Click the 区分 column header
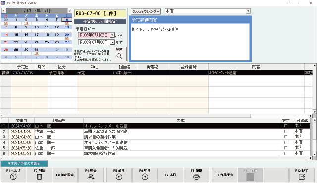This screenshot has width=317, height=183. (x=62, y=67)
